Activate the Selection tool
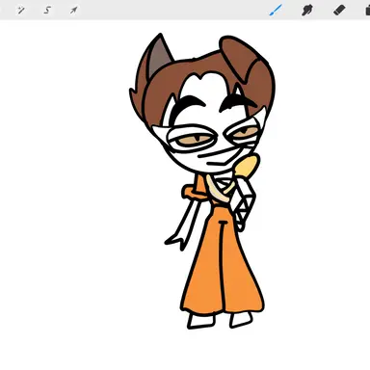The width and height of the screenshot is (370, 370). click(47, 11)
